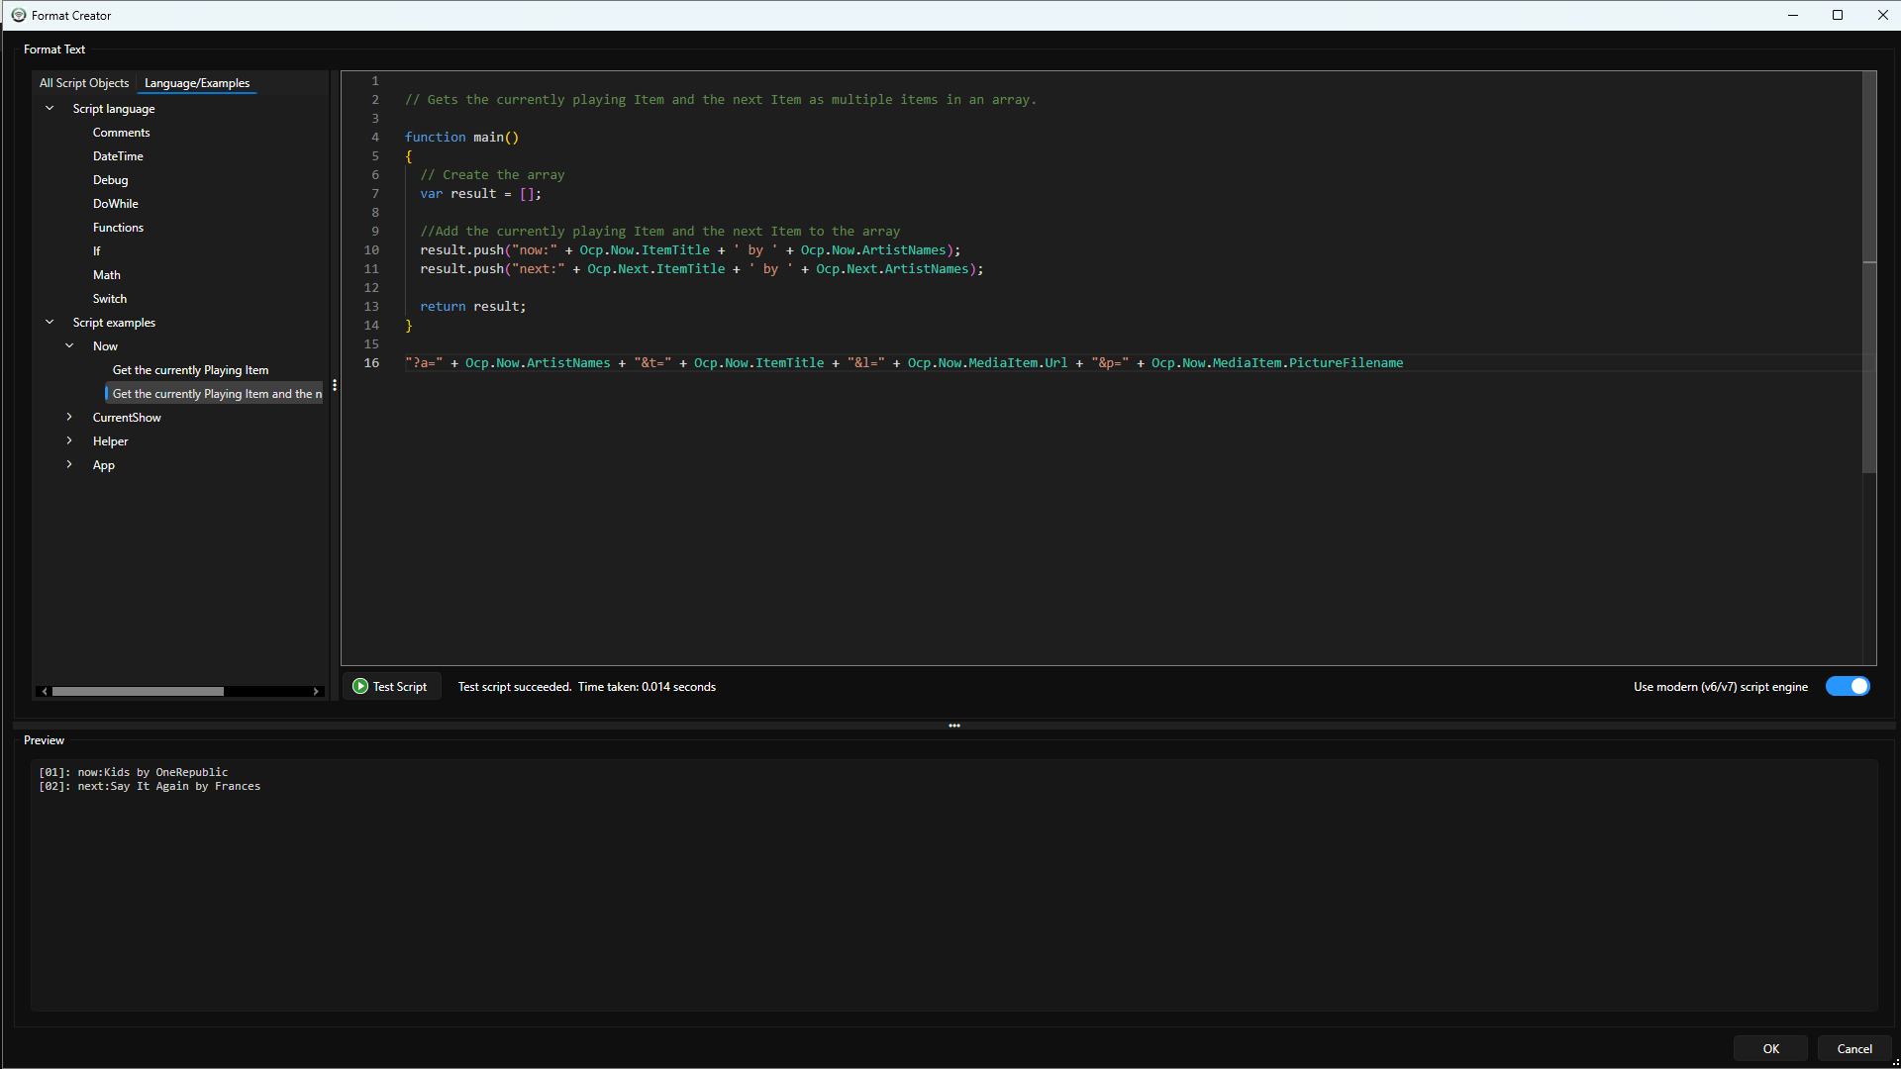Click the right arrow of the tree scrollbar
This screenshot has width=1901, height=1069.
(316, 691)
